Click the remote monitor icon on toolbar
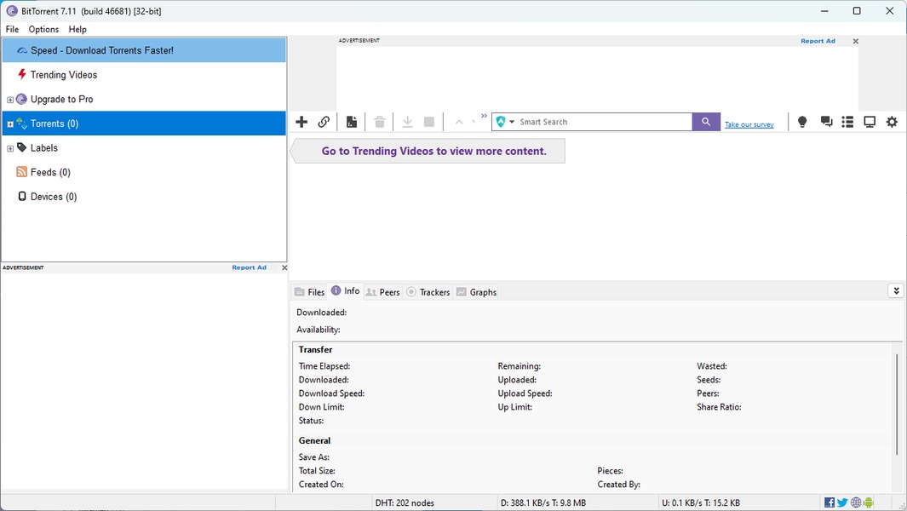Image resolution: width=907 pixels, height=511 pixels. (x=870, y=122)
